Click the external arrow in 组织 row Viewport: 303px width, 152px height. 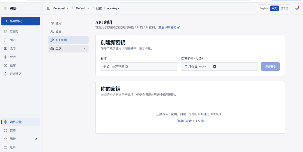[x=84, y=49]
